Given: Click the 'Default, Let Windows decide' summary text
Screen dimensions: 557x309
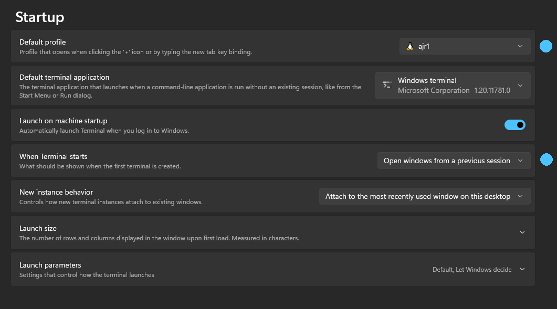Looking at the screenshot, I should (471, 270).
